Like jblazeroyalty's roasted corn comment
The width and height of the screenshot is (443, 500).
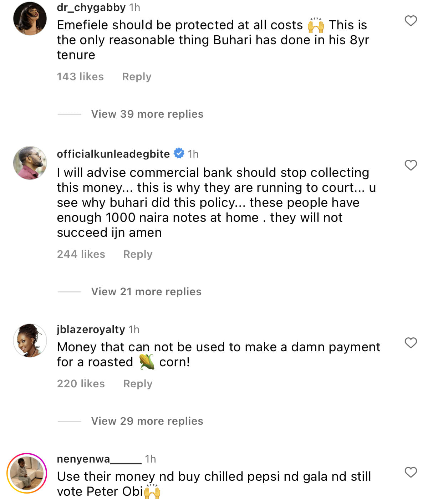(411, 343)
